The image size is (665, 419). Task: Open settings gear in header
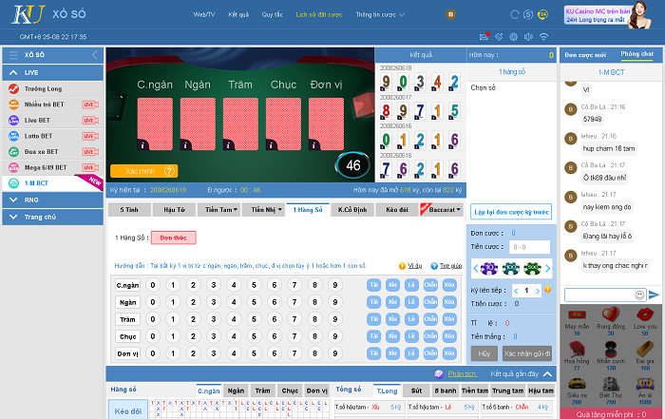pos(513,36)
